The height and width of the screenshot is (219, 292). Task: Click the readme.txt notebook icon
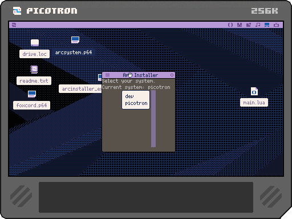point(34,70)
